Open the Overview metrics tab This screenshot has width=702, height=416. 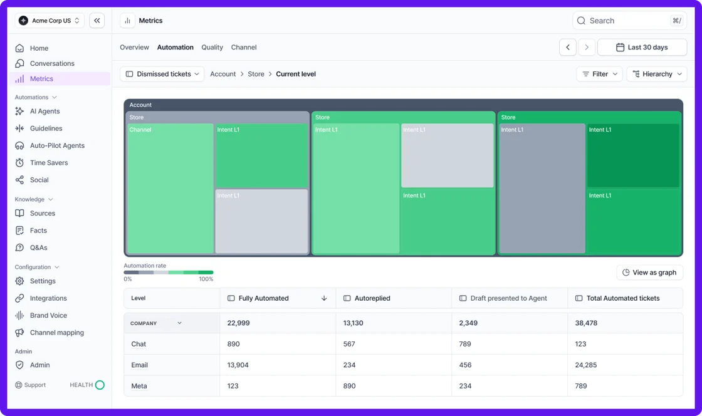click(134, 47)
